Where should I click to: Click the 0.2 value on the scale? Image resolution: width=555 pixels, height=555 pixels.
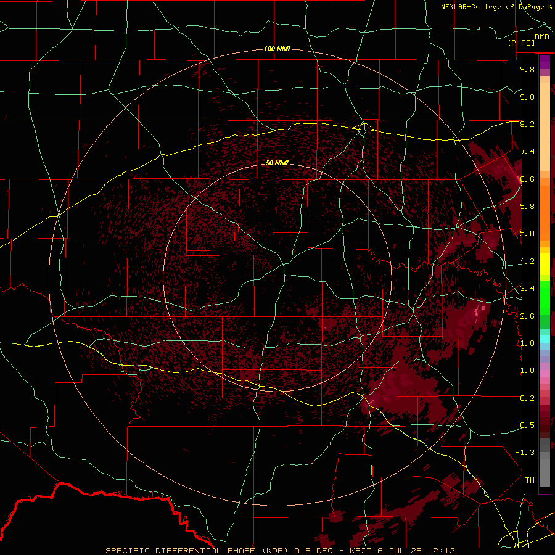(x=527, y=398)
